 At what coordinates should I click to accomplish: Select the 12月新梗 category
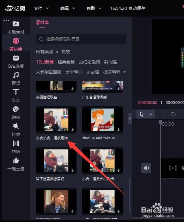point(45,62)
